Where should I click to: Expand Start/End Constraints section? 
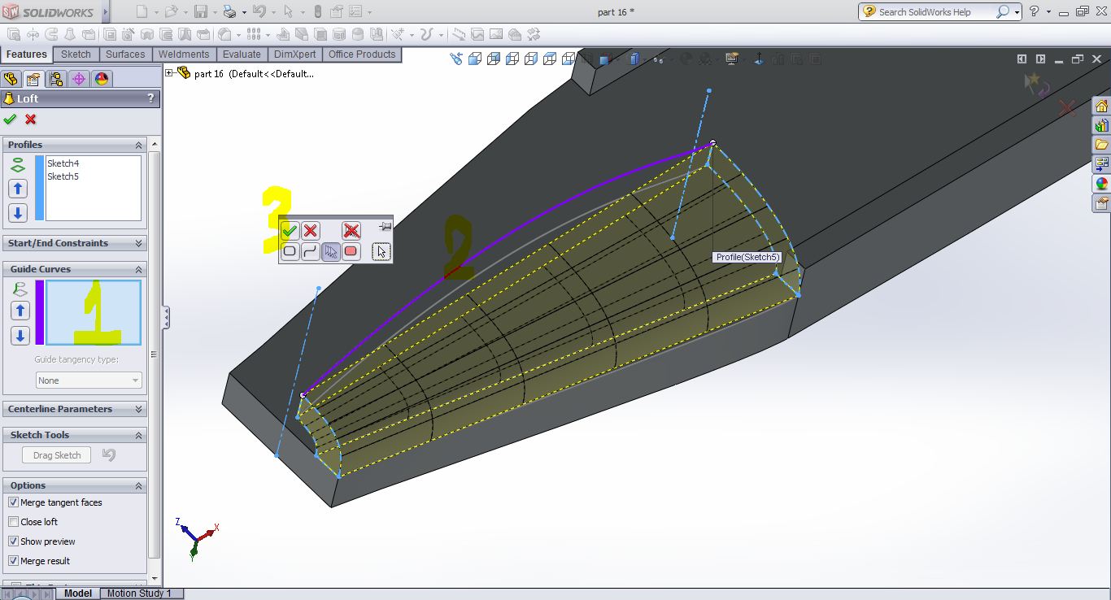tap(138, 243)
